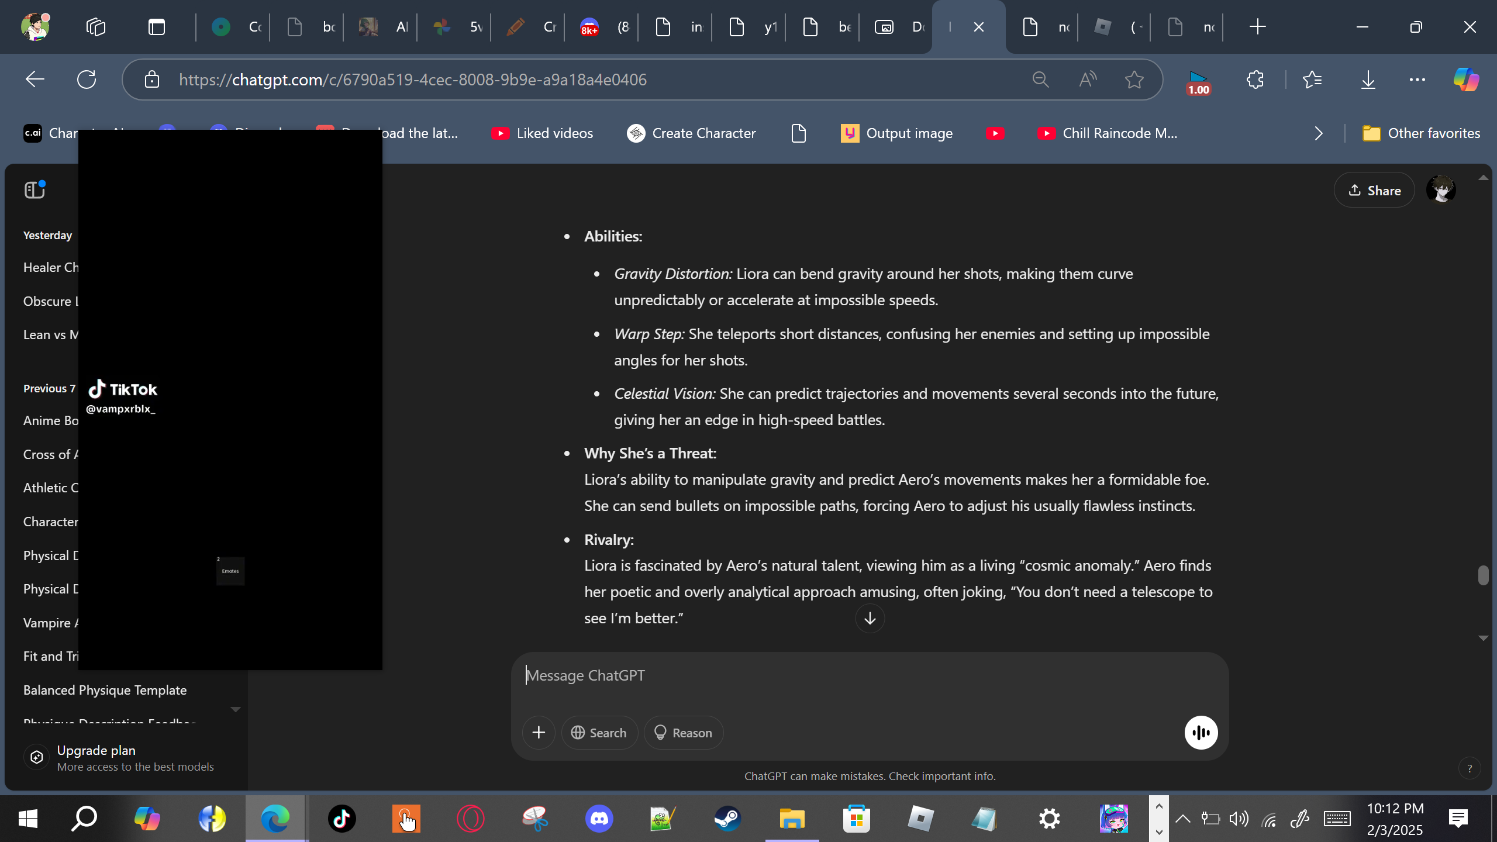Click the Upgrade plan option

(x=126, y=758)
